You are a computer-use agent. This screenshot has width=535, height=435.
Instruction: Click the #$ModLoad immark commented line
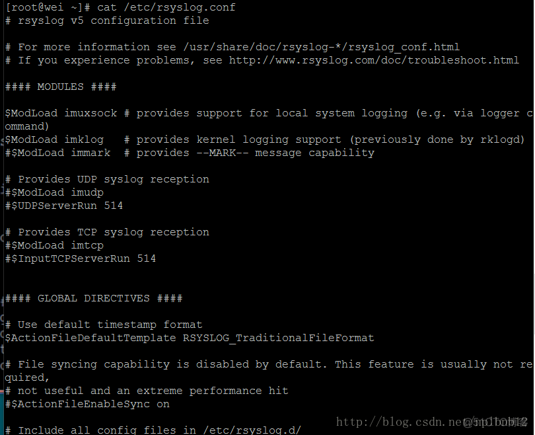[58, 153]
